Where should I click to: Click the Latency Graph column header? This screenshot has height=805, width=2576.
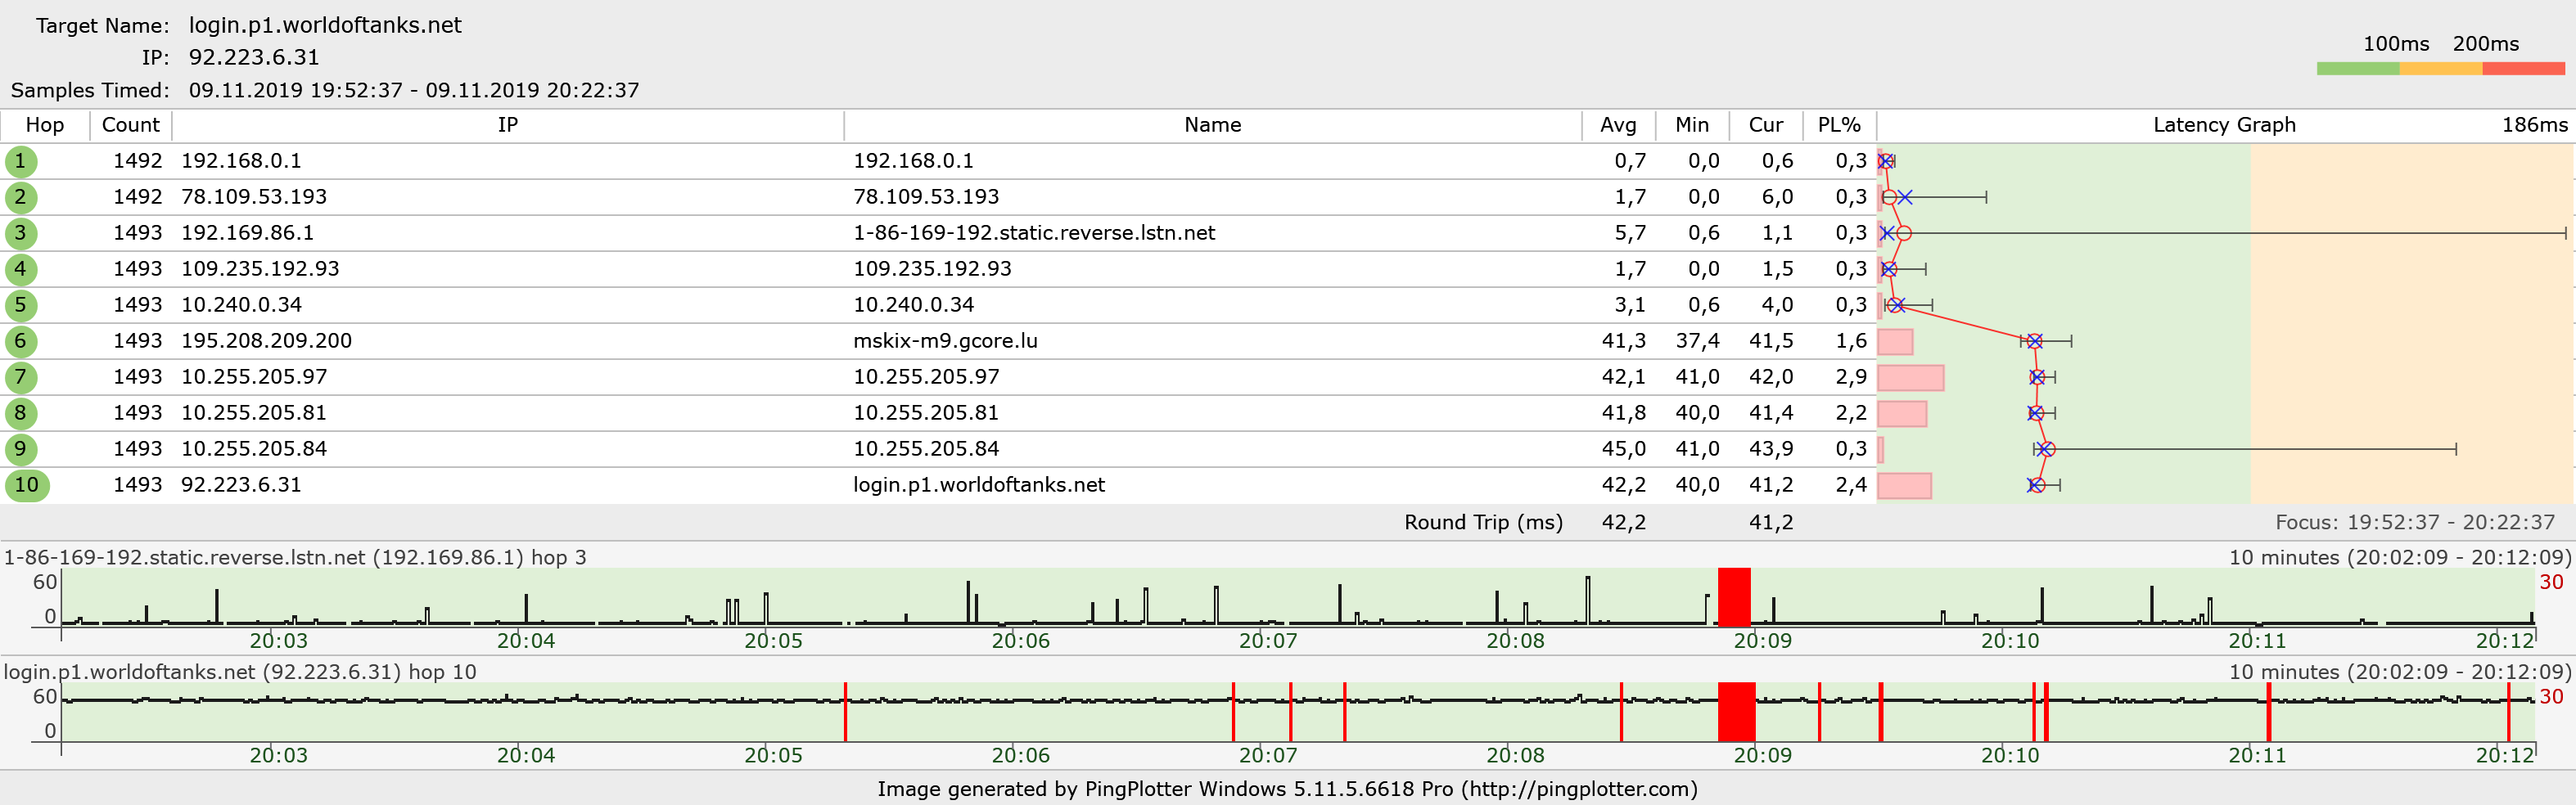pos(2223,125)
